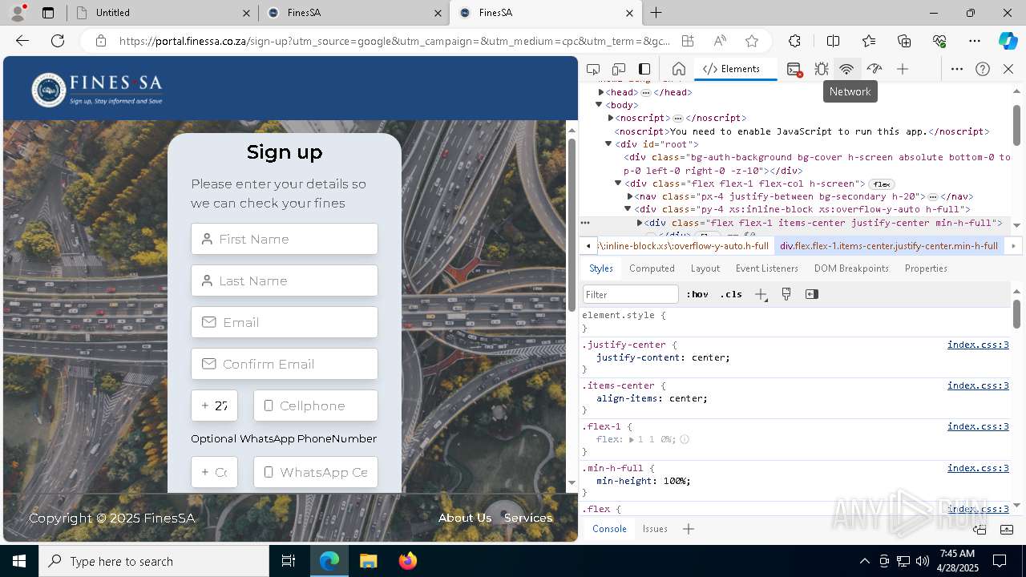Open index.css:3 link for .justify-center
This screenshot has width=1026, height=577.
pyautogui.click(x=978, y=345)
